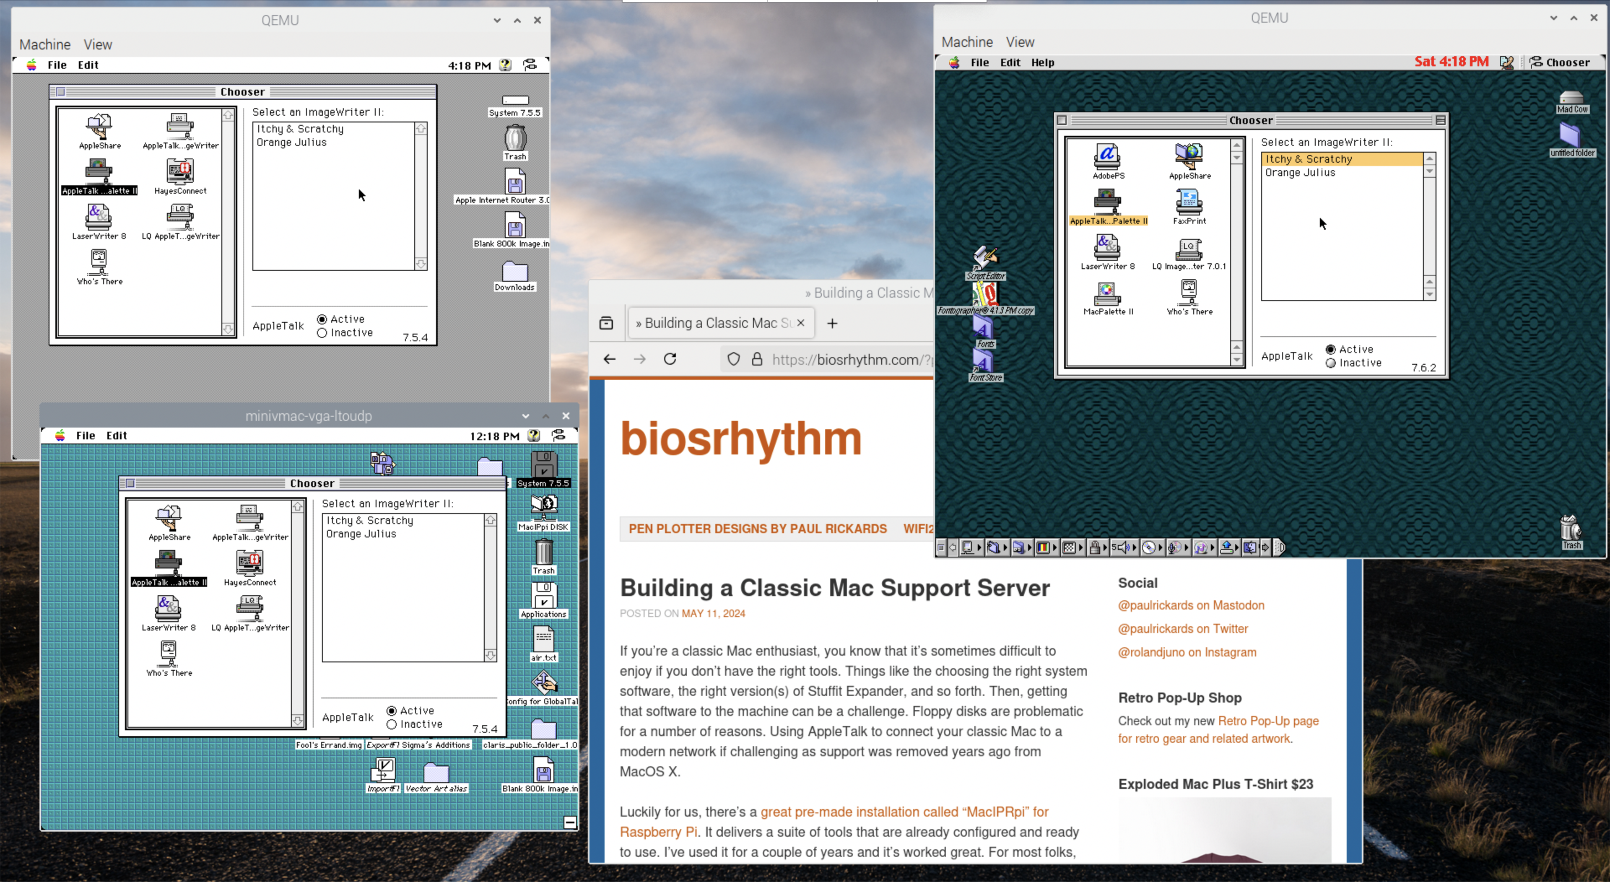Click Downloads folder in top-left QEMU desktop
Viewport: 1610px width, 882px height.
(514, 276)
